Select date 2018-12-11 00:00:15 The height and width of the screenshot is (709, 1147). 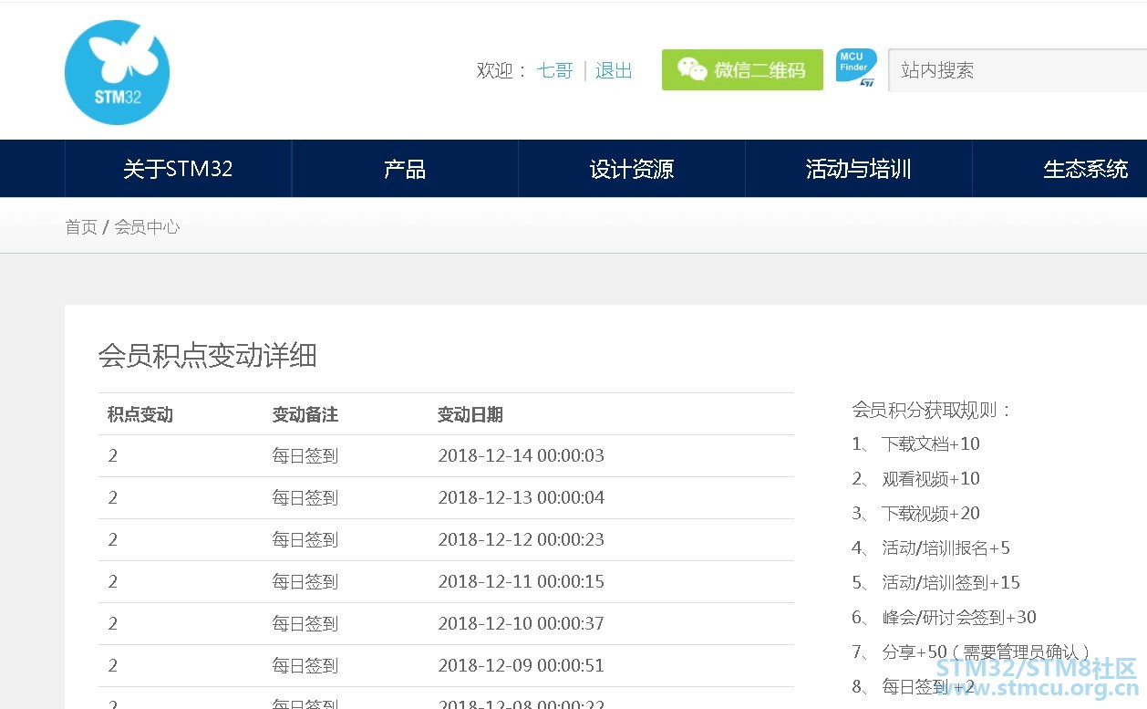(522, 582)
